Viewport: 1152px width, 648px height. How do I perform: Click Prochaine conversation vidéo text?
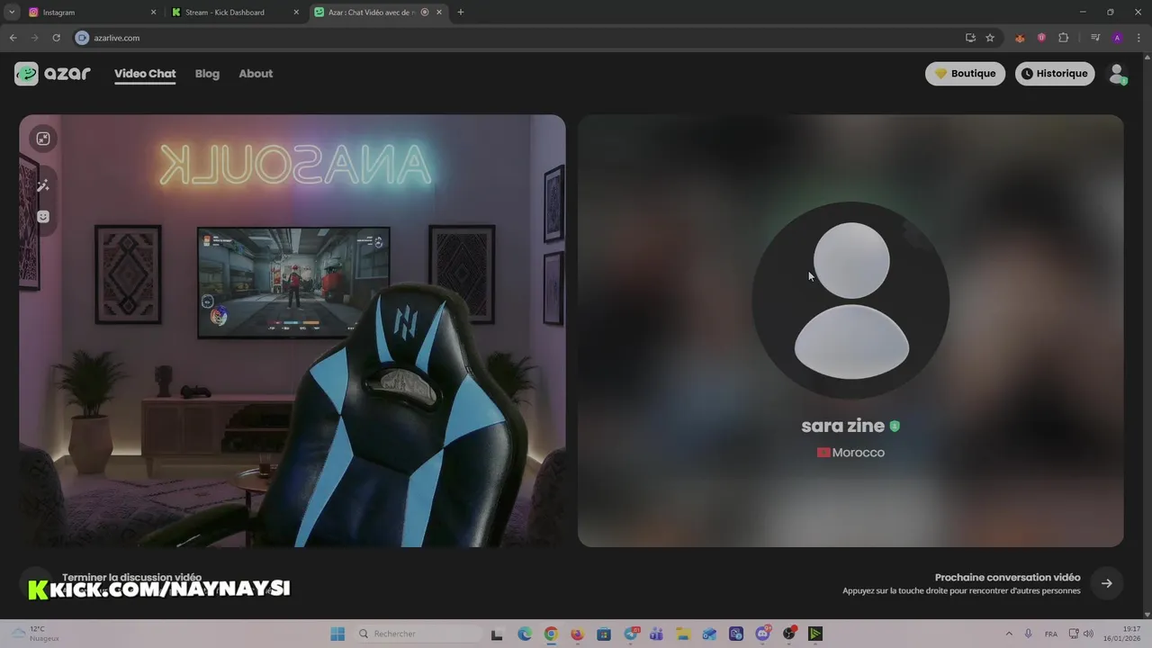(x=1007, y=578)
